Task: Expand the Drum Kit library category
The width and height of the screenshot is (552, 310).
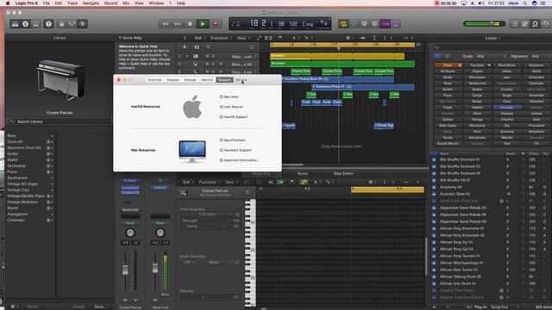Action: point(30,141)
